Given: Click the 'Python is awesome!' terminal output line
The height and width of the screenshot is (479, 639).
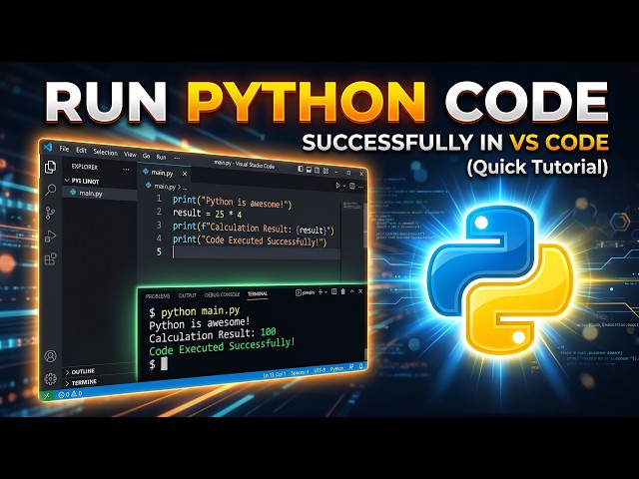Looking at the screenshot, I should click(x=200, y=323).
